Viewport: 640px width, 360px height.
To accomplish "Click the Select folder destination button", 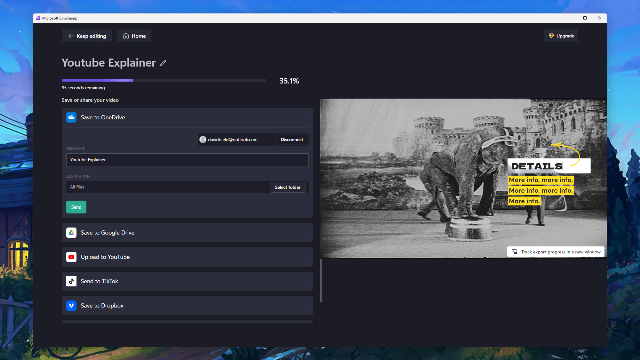I will pos(287,187).
